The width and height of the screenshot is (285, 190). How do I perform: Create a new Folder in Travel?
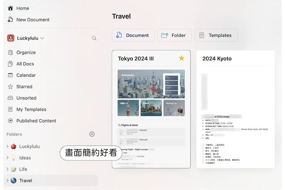(174, 35)
